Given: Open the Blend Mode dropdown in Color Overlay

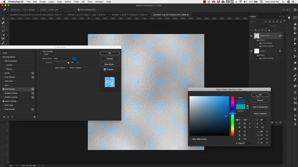Looking at the screenshot, I should pos(62,58).
